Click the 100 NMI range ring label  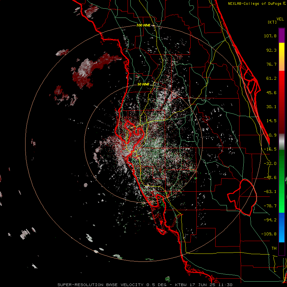click(x=143, y=25)
